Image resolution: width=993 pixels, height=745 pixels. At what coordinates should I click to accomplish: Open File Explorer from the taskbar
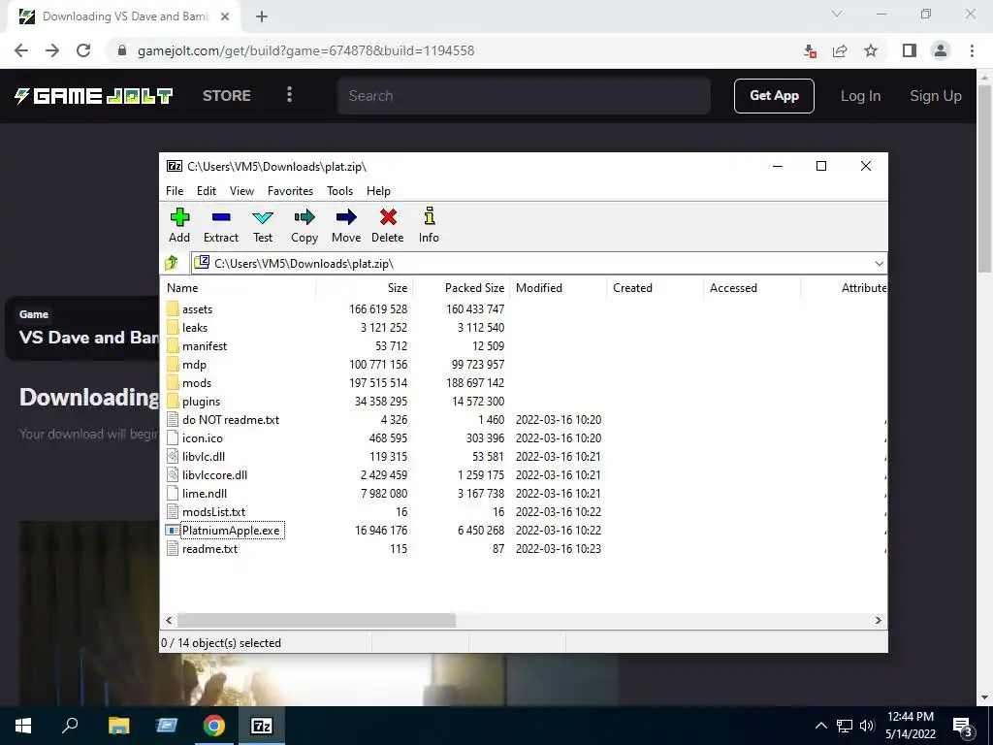[118, 726]
